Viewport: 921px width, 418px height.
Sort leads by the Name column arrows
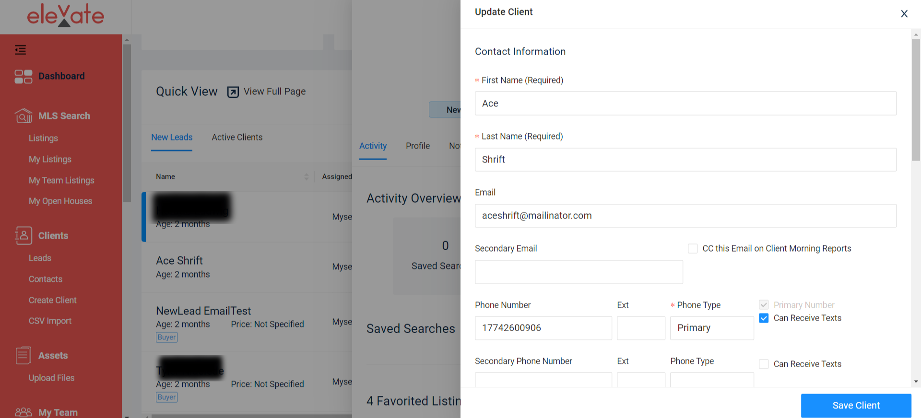307,176
